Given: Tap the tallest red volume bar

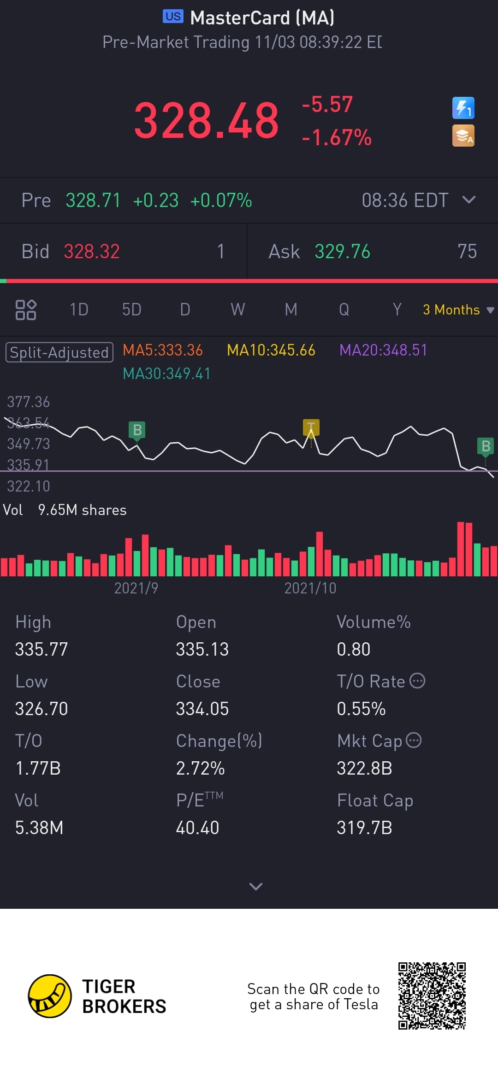Looking at the screenshot, I should [460, 549].
